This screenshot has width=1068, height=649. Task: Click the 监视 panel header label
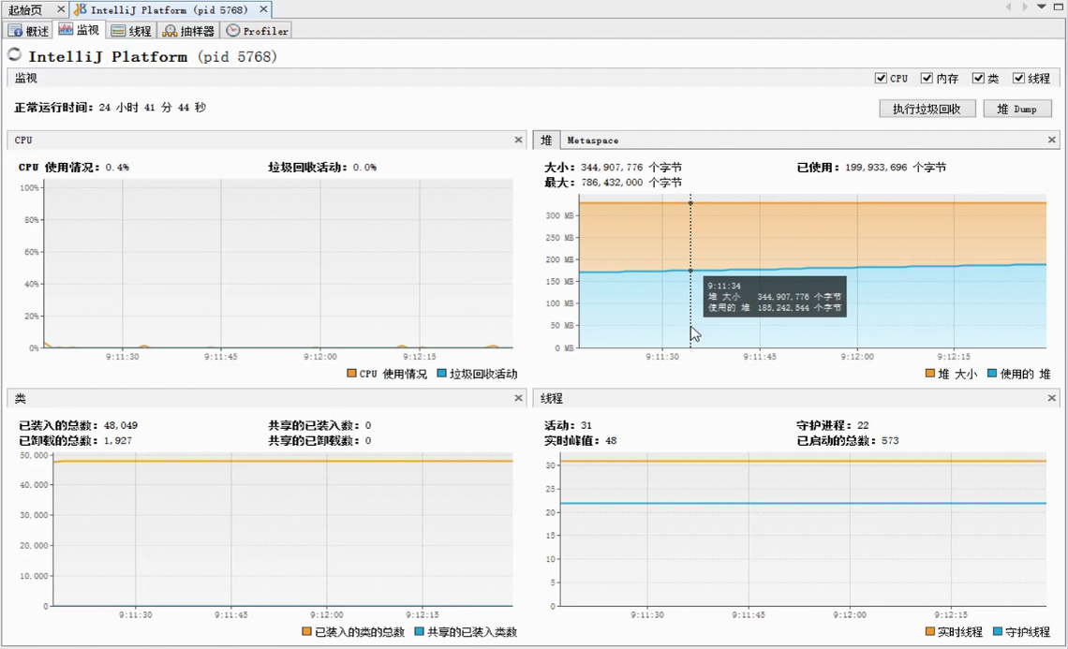click(x=26, y=79)
